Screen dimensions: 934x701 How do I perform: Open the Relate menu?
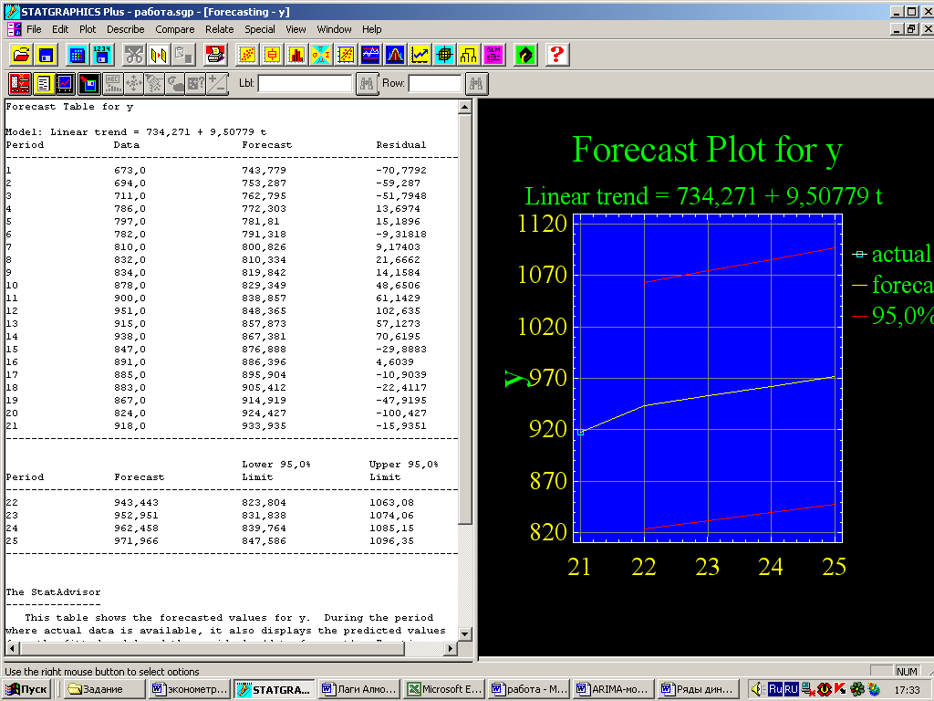pyautogui.click(x=220, y=29)
